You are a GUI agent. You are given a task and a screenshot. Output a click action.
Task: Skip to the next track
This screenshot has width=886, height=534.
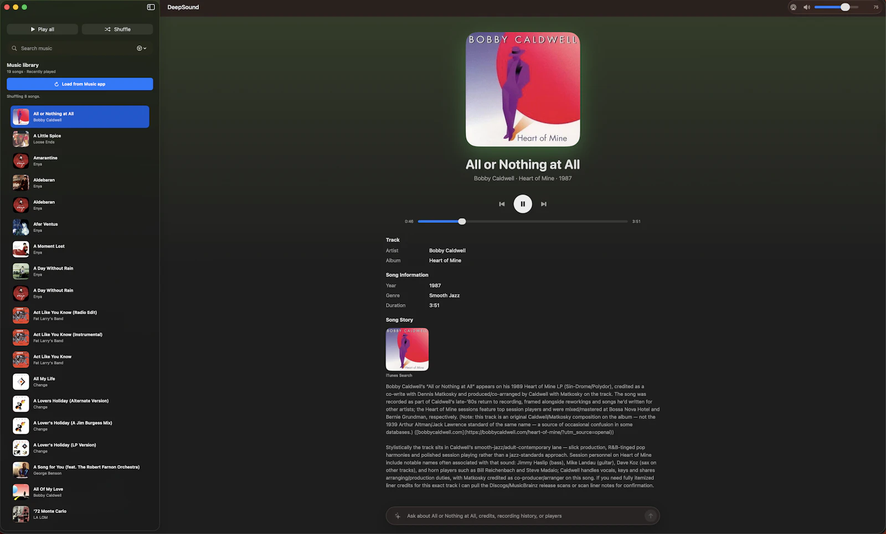(x=544, y=204)
